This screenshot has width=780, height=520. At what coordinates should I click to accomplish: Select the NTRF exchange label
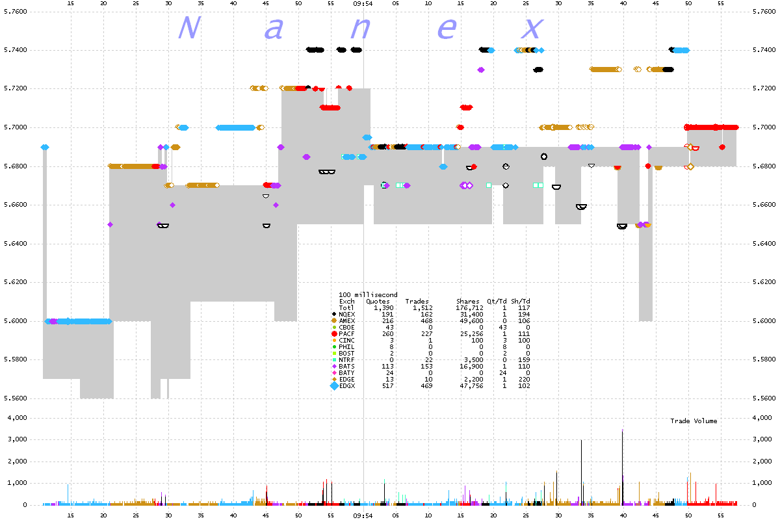click(347, 359)
